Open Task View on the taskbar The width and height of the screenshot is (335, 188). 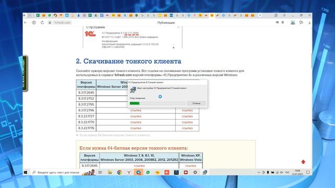100,172
